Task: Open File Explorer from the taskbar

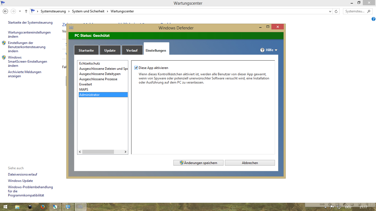Action: point(17,207)
